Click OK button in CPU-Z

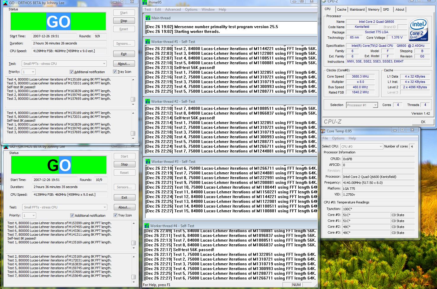point(423,122)
